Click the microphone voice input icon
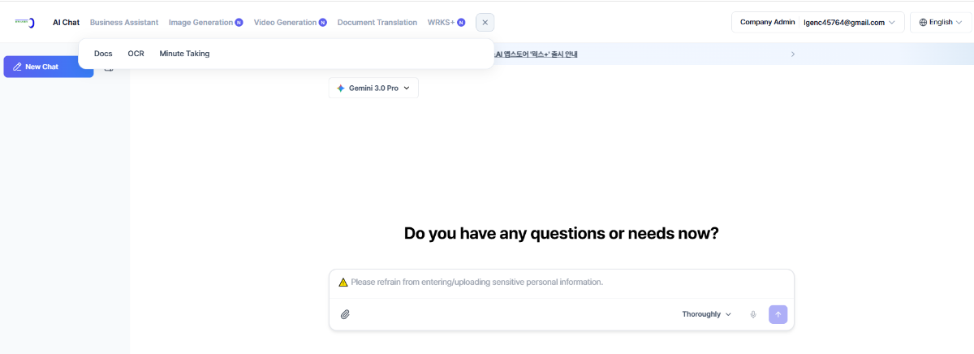974x354 pixels. (x=753, y=314)
